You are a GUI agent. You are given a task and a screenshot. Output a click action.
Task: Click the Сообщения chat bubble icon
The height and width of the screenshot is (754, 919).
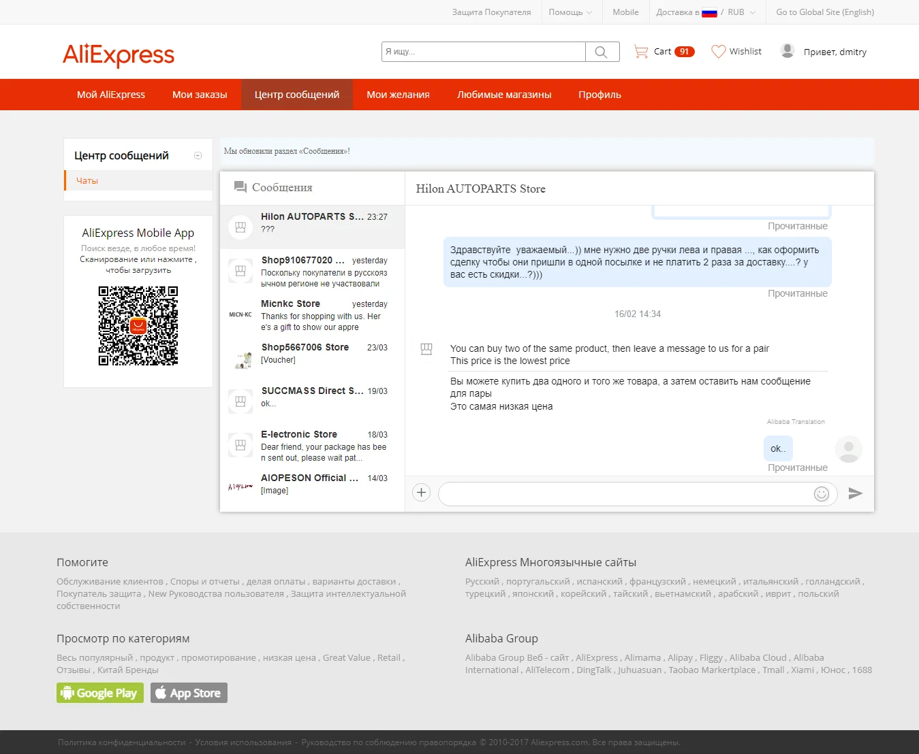point(240,187)
